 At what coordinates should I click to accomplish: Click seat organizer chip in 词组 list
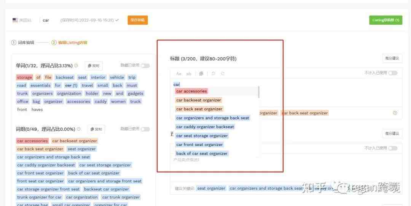coord(81,149)
